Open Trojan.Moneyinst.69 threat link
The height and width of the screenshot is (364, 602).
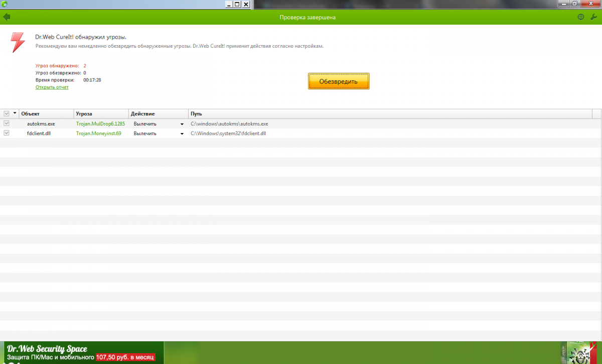99,134
